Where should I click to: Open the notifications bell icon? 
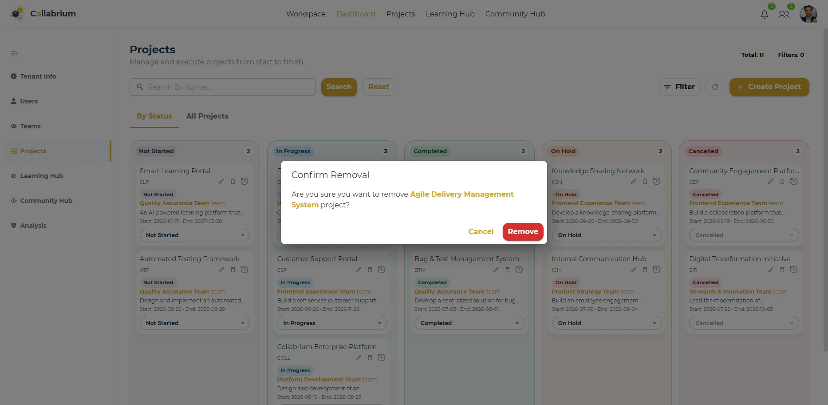click(x=764, y=14)
